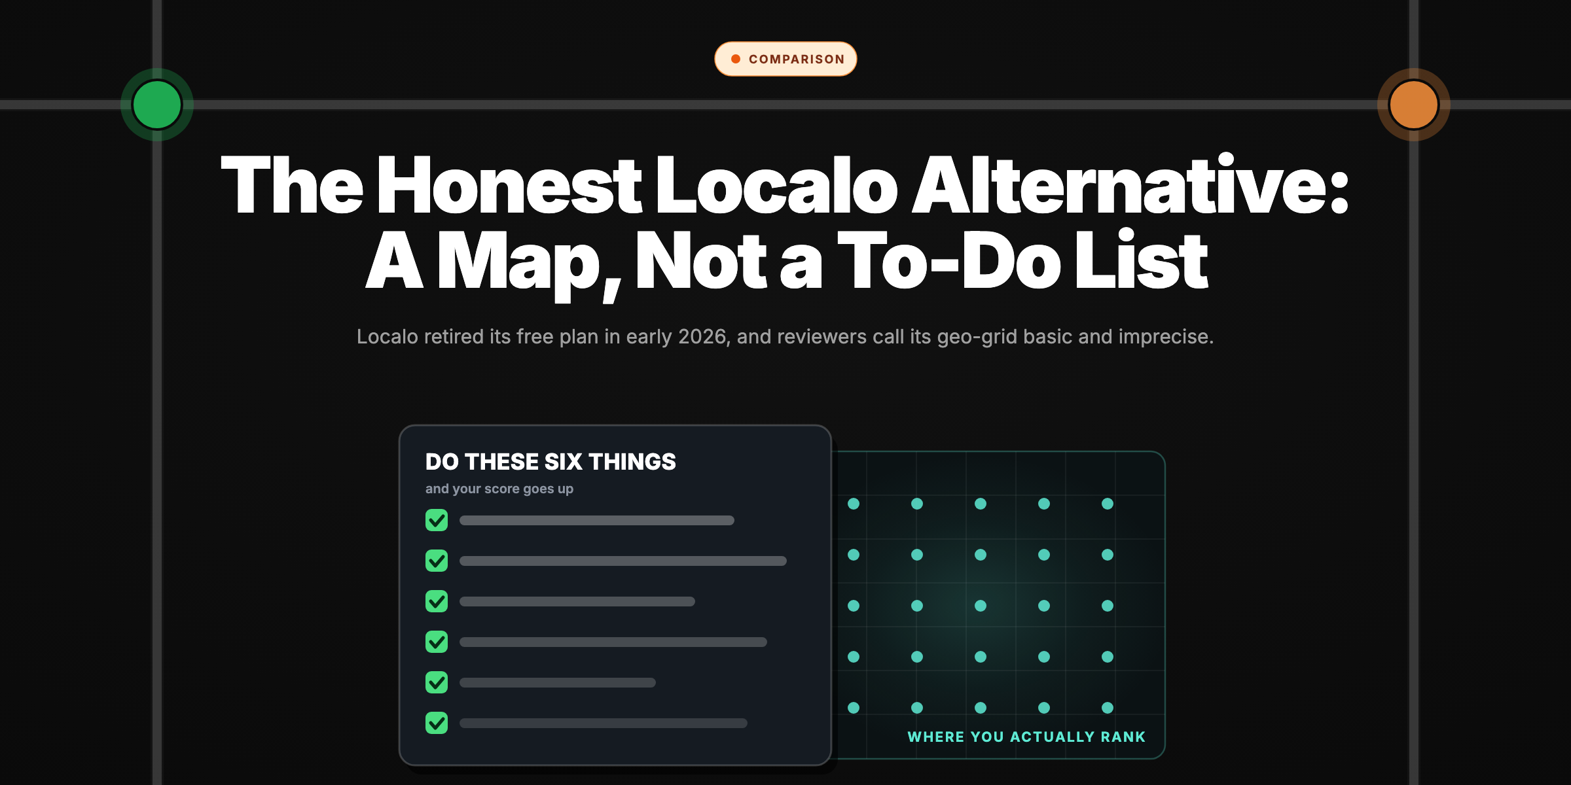Toggle the third checklist checkbox

437,601
